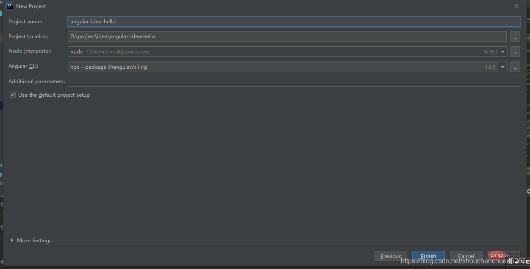Click the Project name label
This screenshot has height=269, width=530.
click(25, 21)
